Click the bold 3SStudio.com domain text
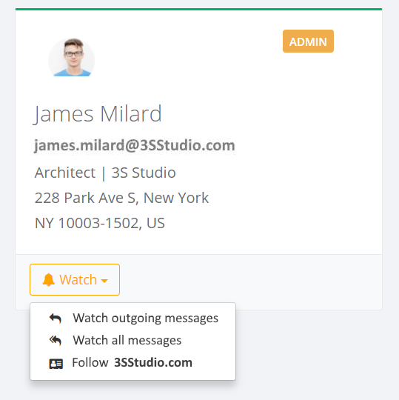 (x=153, y=362)
